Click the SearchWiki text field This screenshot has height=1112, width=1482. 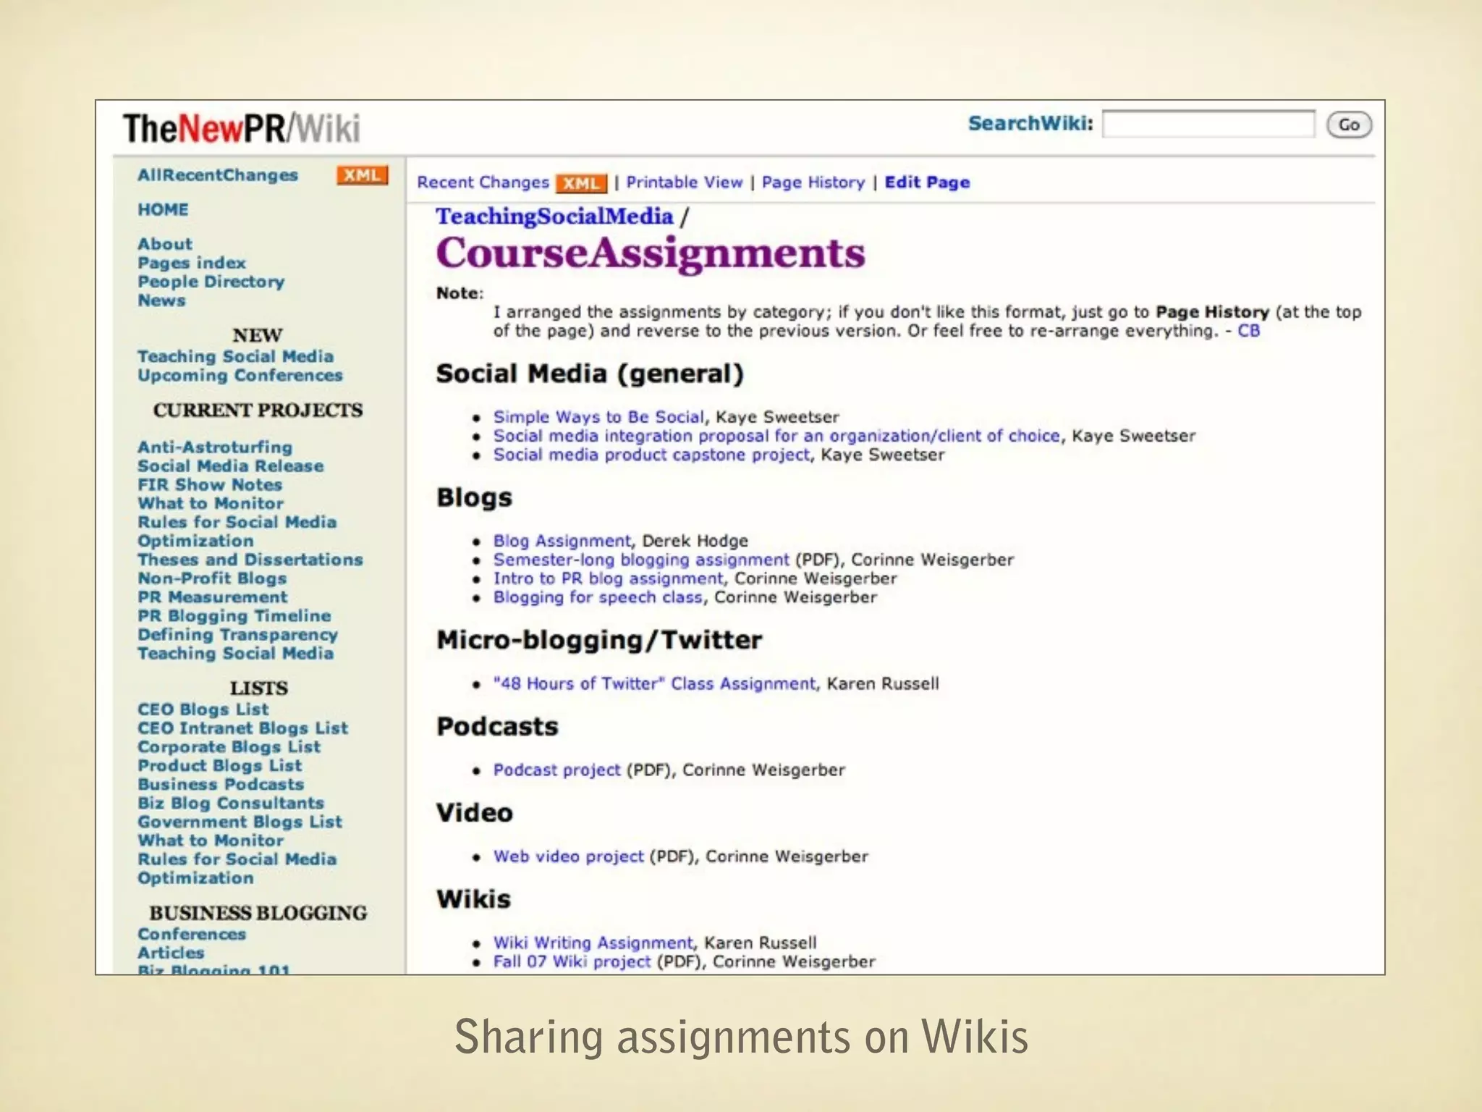click(1208, 124)
